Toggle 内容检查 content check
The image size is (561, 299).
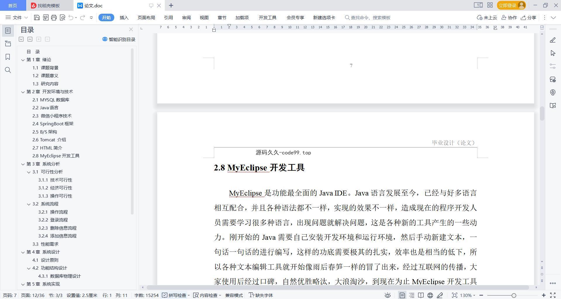[205, 295]
